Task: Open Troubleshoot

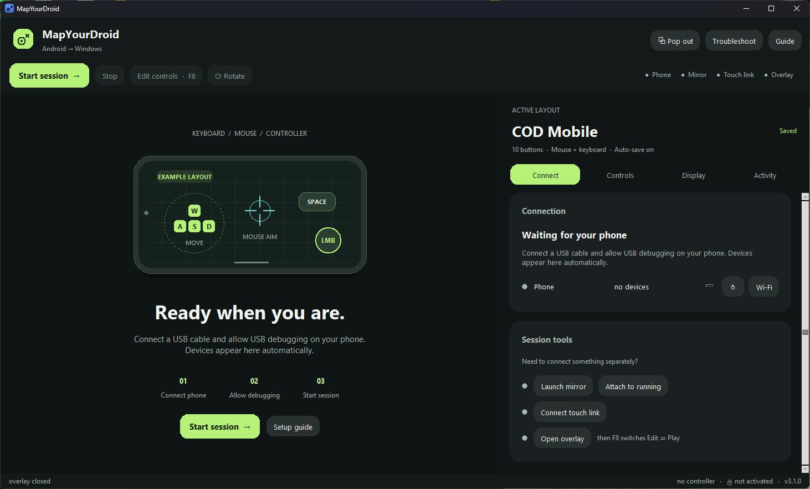Action: tap(734, 41)
